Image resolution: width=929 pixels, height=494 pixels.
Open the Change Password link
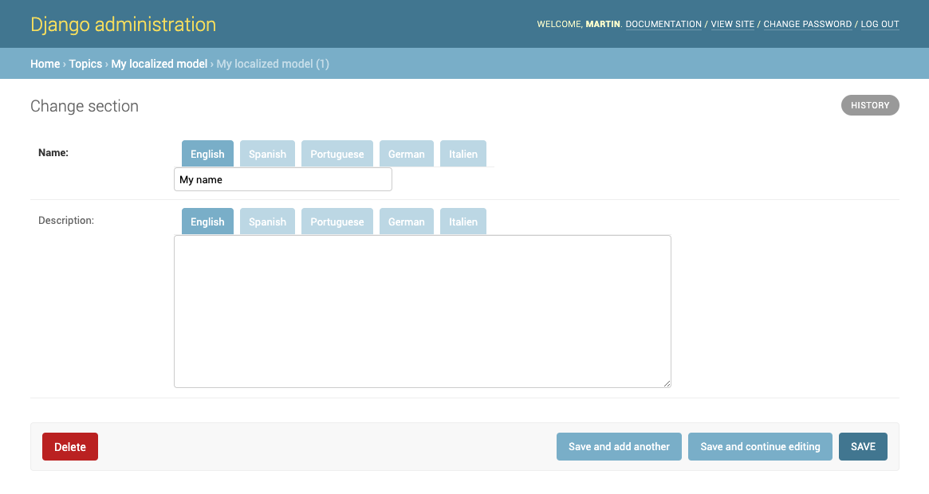(807, 25)
